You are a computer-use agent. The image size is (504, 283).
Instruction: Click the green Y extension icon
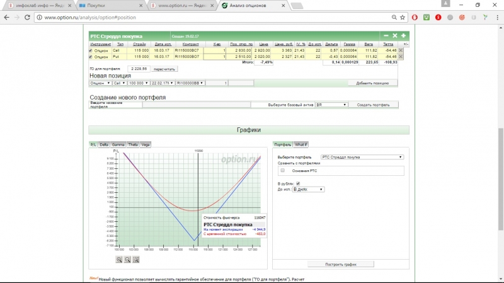pos(485,18)
